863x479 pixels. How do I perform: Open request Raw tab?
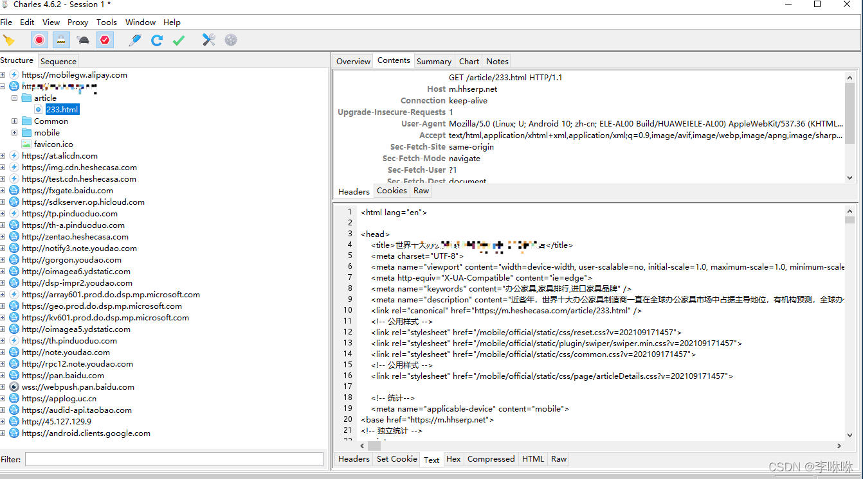[x=421, y=190]
